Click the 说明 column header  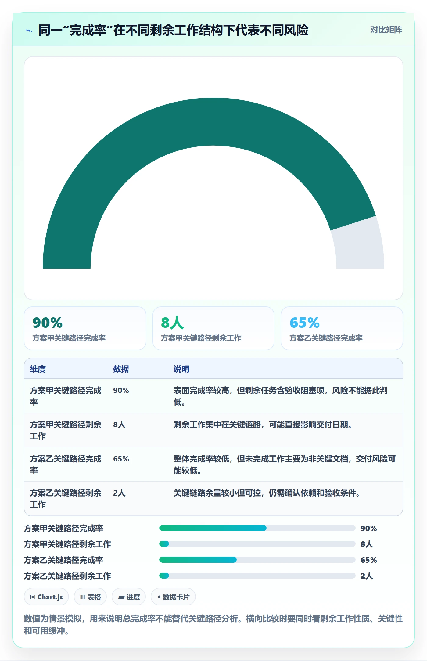click(x=181, y=369)
